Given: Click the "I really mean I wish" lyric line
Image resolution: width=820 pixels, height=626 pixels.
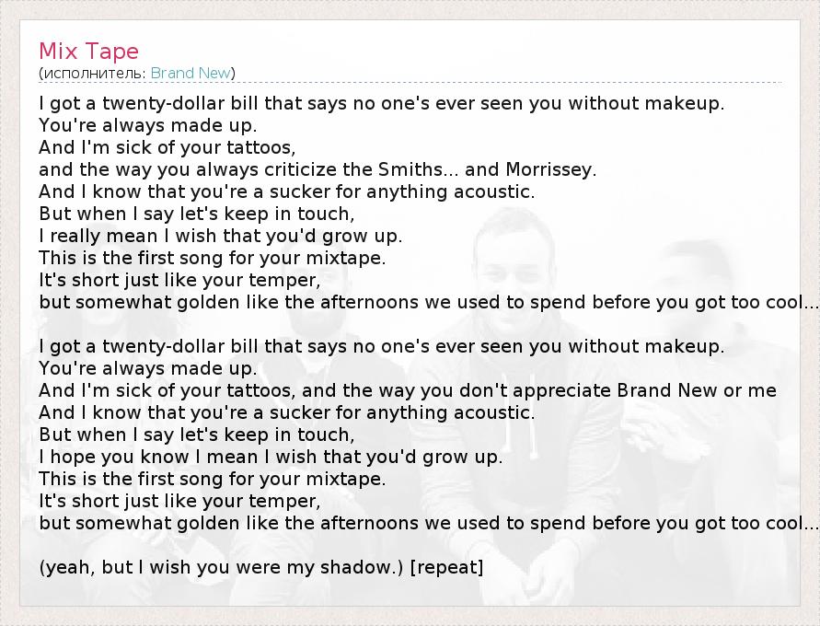Looking at the screenshot, I should click(220, 236).
